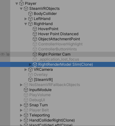The image size is (115, 126).
Task: Click the greyed ControllerHoverHighlight cube icon
Action: pyautogui.click(x=35, y=44)
